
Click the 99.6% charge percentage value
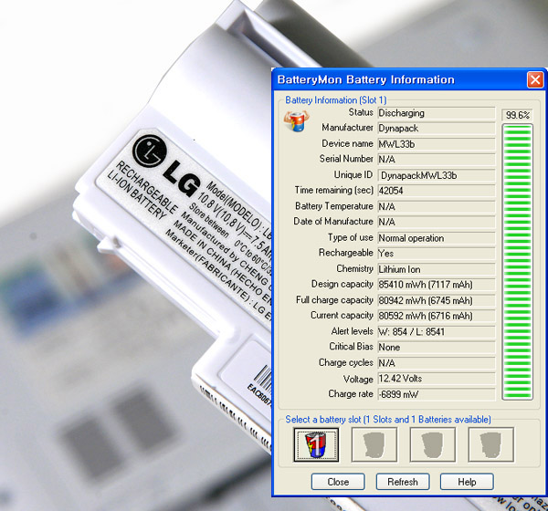click(x=517, y=115)
